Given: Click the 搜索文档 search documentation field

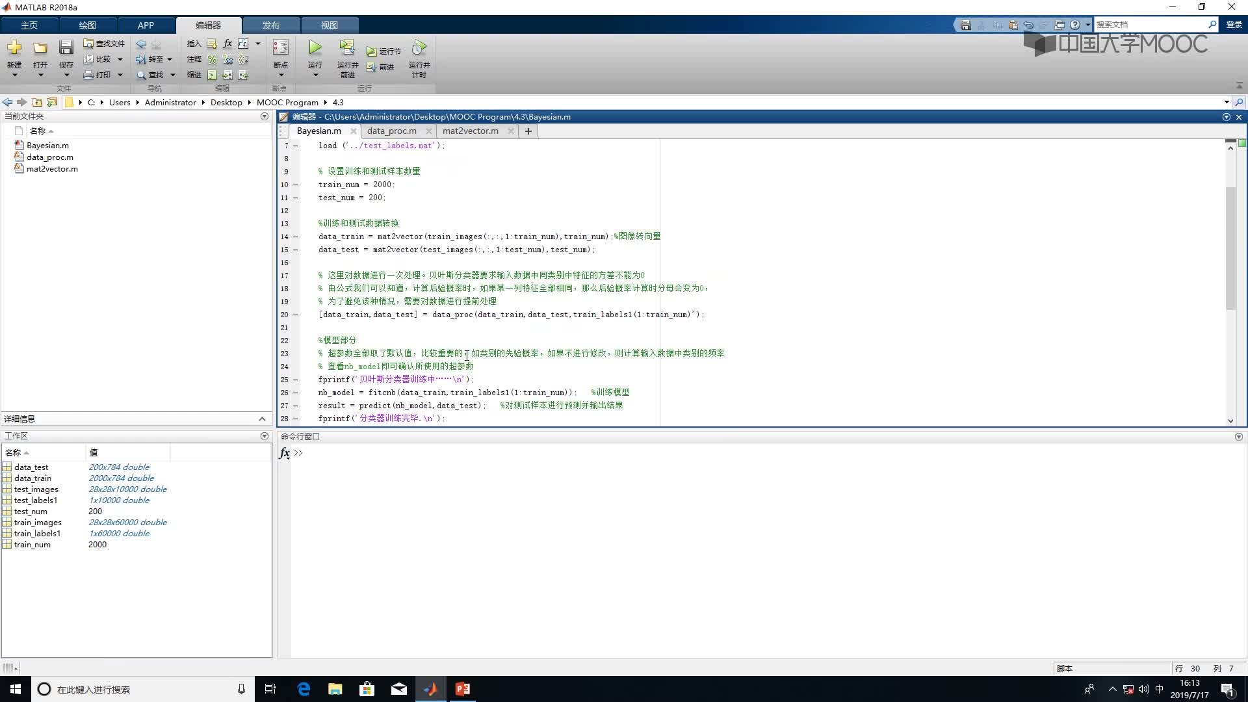Looking at the screenshot, I should click(x=1150, y=25).
